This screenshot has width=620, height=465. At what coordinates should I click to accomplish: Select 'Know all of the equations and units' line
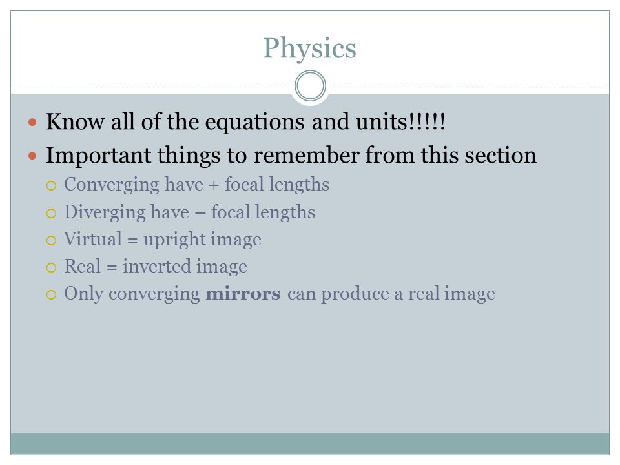246,122
